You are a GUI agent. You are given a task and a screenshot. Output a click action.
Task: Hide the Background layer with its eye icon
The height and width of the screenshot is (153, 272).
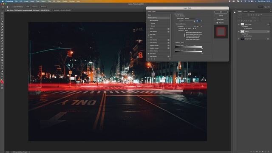pos(239,39)
